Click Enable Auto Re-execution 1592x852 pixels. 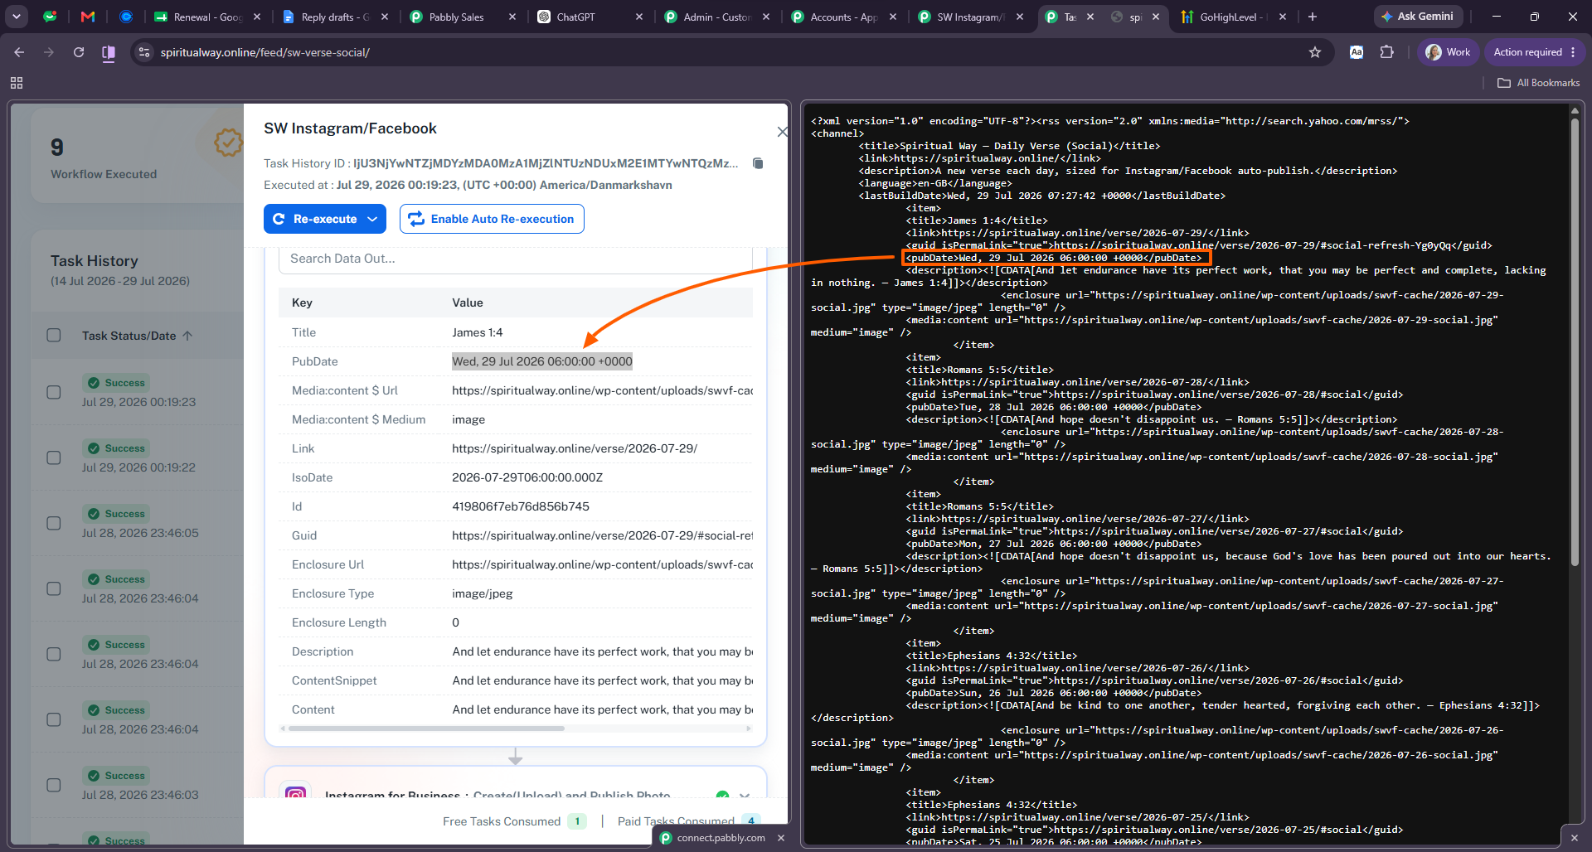tap(492, 219)
